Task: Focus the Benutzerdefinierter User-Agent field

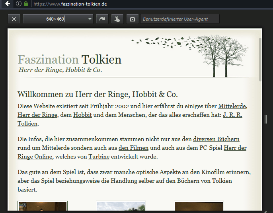Action: point(180,19)
